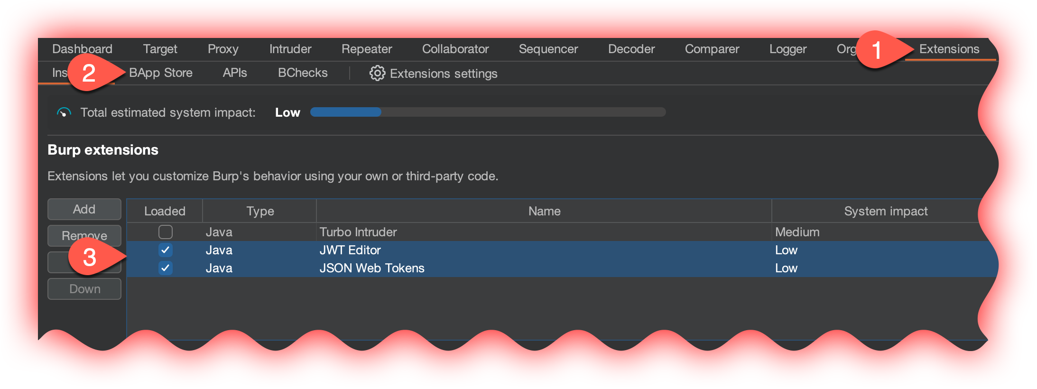Click the Java type cell for JWT Editor
The image size is (1037, 389).
point(259,250)
